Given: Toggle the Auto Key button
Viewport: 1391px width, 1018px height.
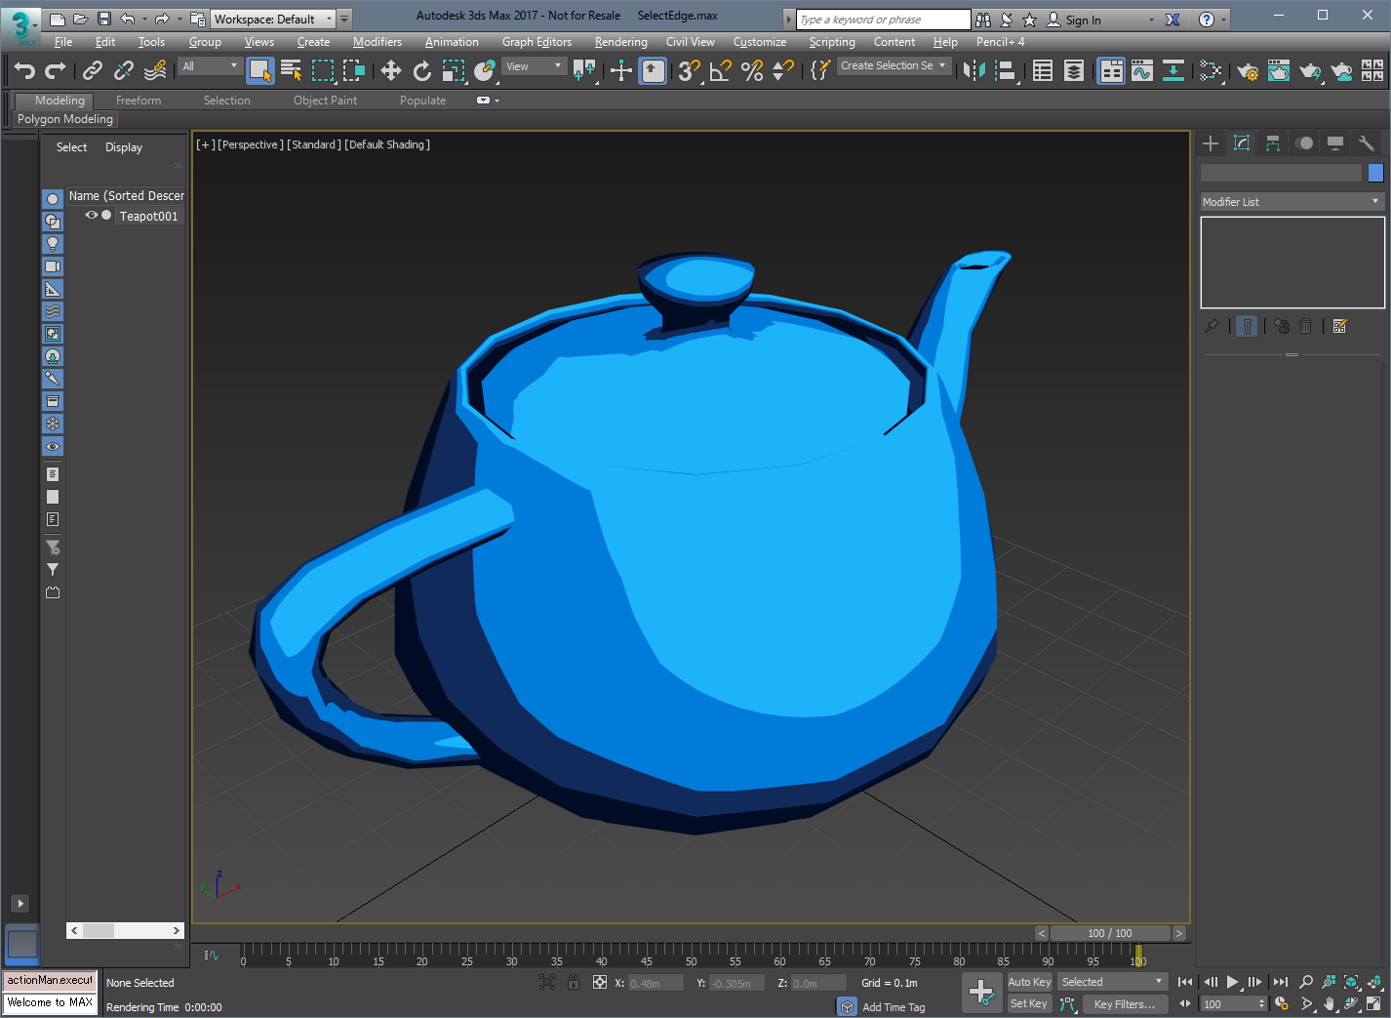Looking at the screenshot, I should 1029,982.
